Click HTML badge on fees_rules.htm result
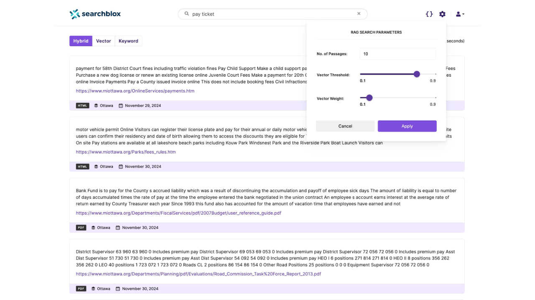Viewport: 535px width, 300px height. click(83, 167)
